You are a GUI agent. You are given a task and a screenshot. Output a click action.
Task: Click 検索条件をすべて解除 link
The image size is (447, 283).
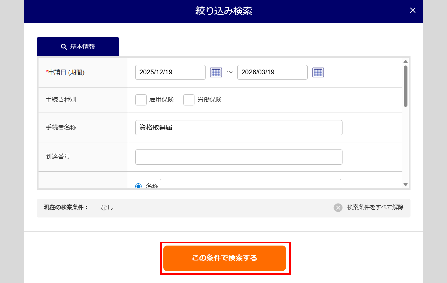point(375,207)
